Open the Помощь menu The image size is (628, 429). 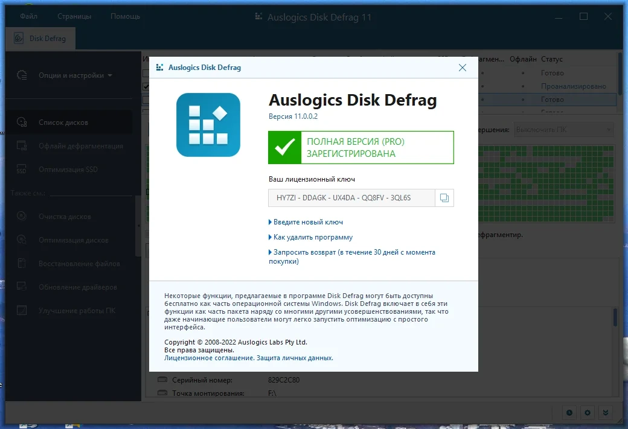(126, 16)
